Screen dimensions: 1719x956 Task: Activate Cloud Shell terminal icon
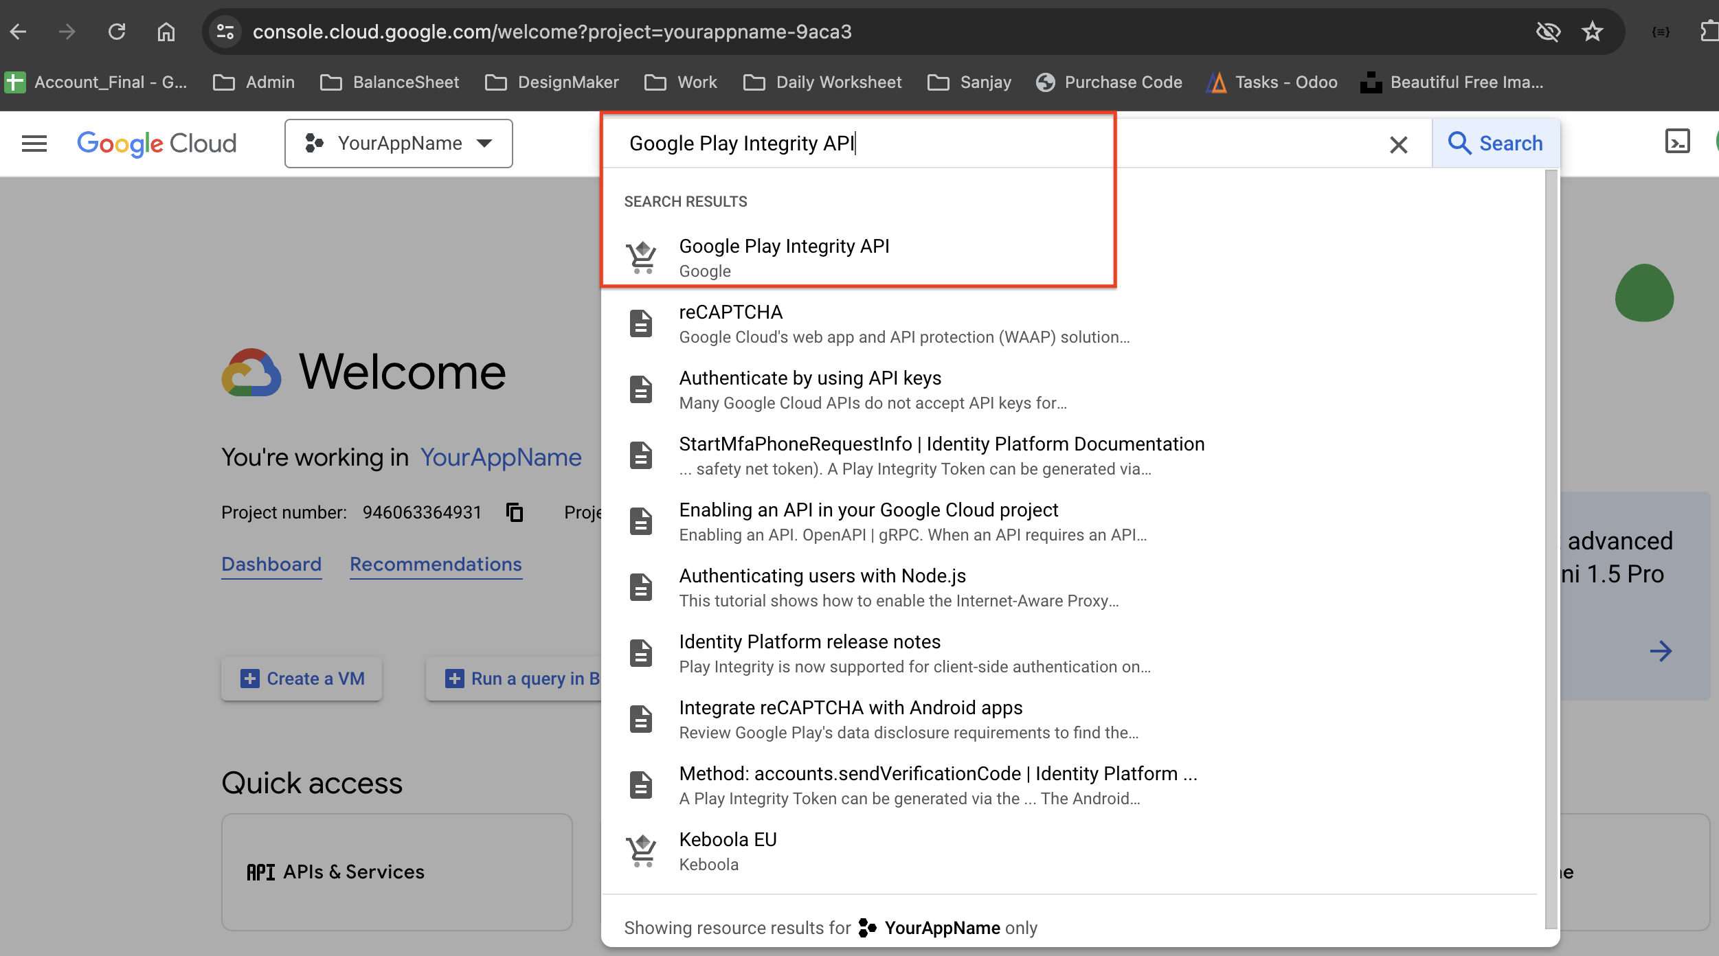[x=1677, y=142]
